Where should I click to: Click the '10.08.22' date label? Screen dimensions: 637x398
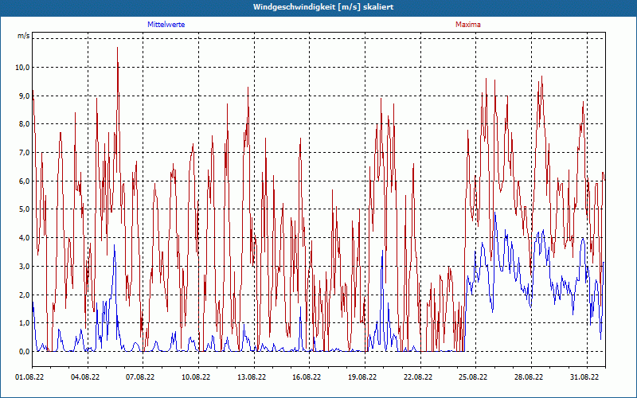pos(196,377)
